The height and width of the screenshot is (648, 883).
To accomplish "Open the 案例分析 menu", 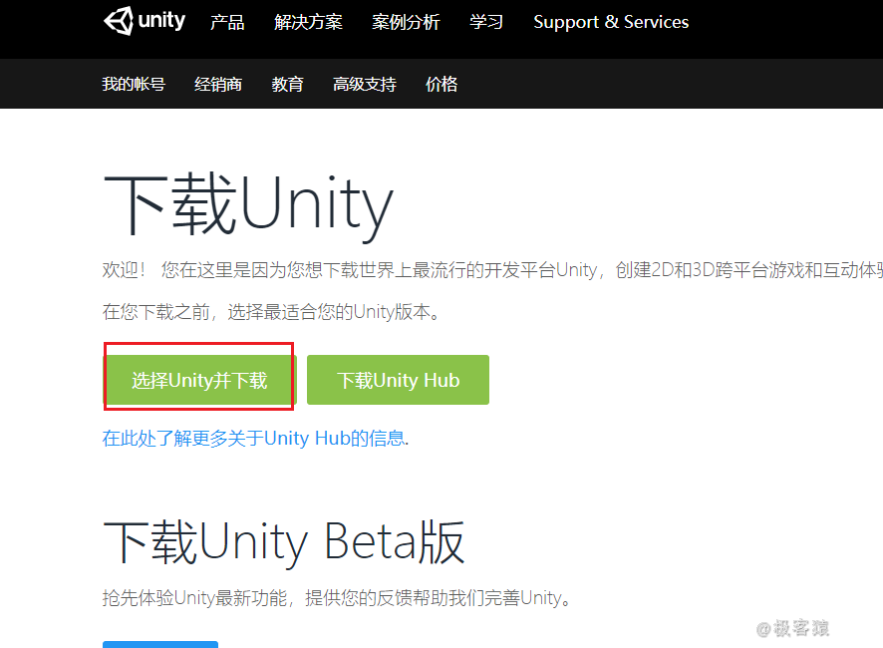I will pos(406,22).
